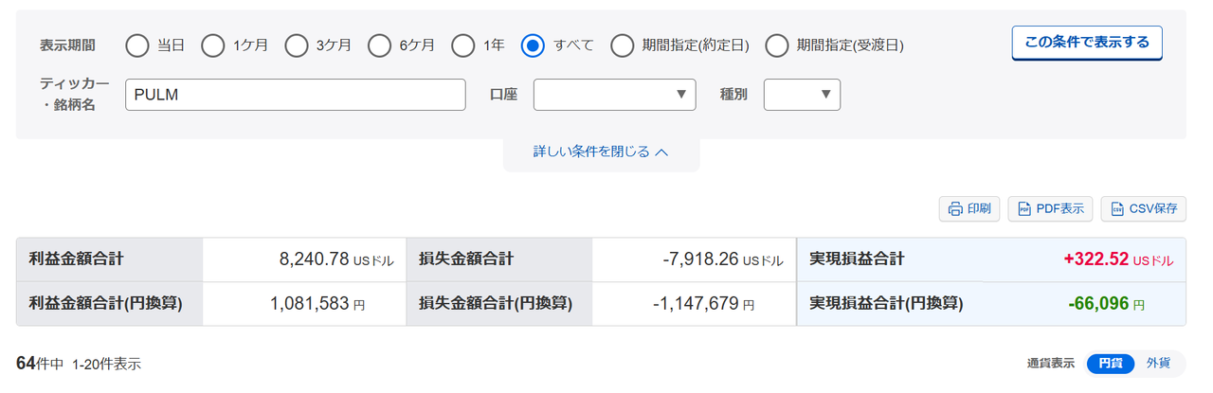Click the +322.52 USドル realized total
1213x393 pixels.
pyautogui.click(x=1118, y=259)
